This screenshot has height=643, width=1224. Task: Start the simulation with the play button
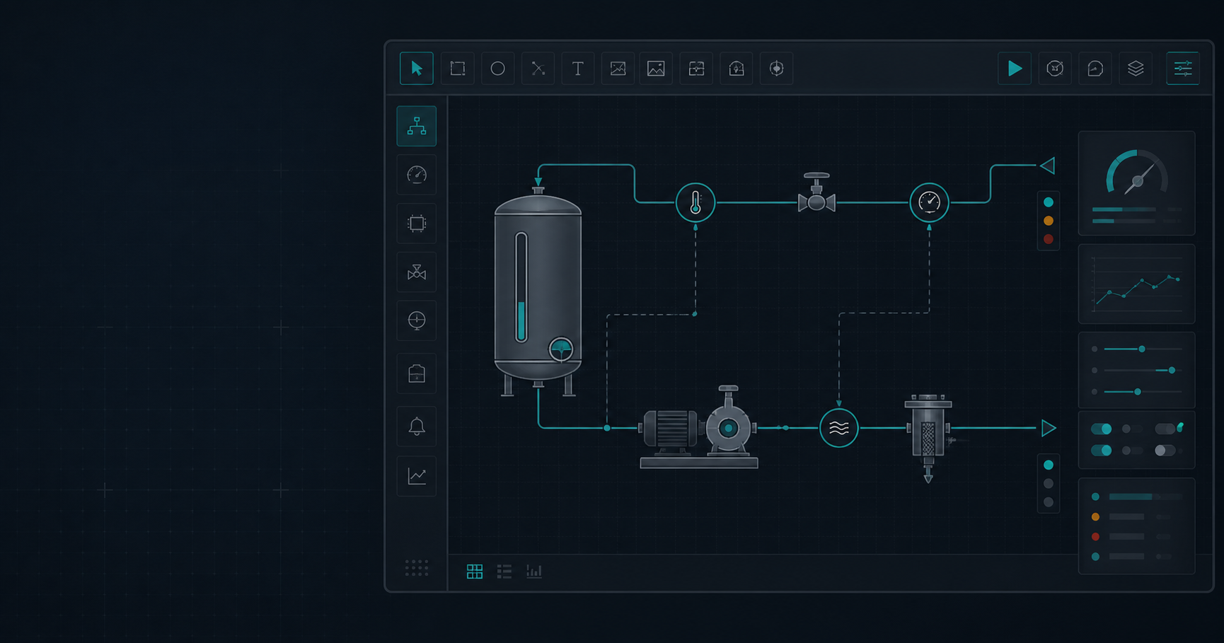pos(1015,69)
